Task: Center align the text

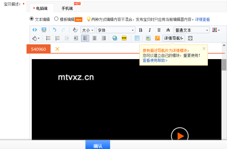Action: [94, 38]
